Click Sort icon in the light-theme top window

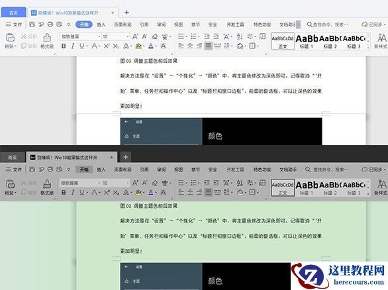pos(240,36)
